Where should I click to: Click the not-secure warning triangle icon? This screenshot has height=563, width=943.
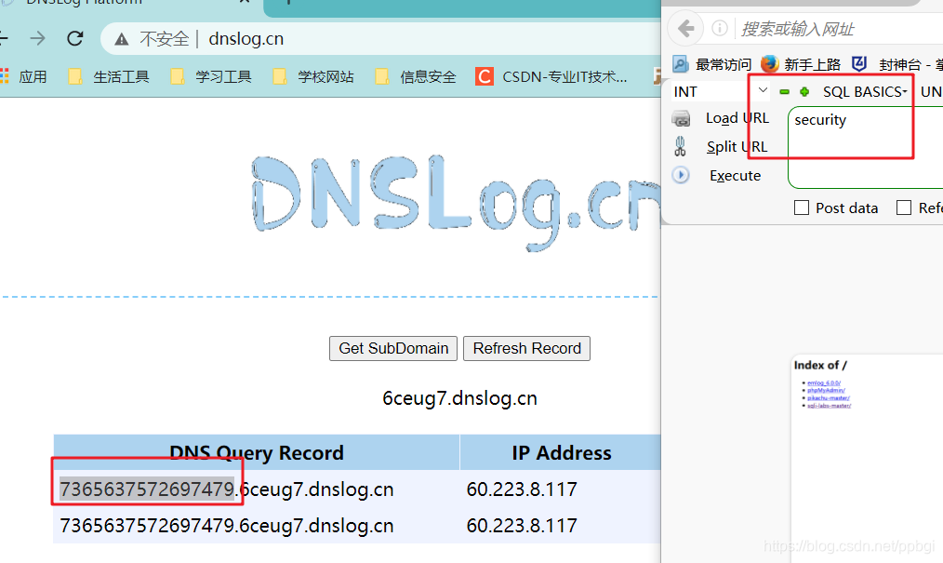122,40
